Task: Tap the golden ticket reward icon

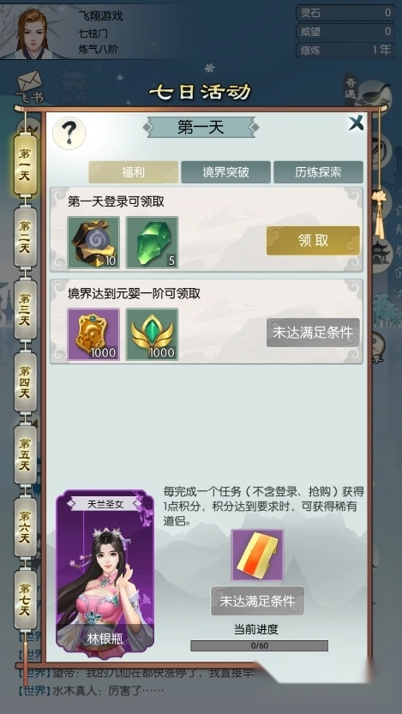Action: (257, 555)
